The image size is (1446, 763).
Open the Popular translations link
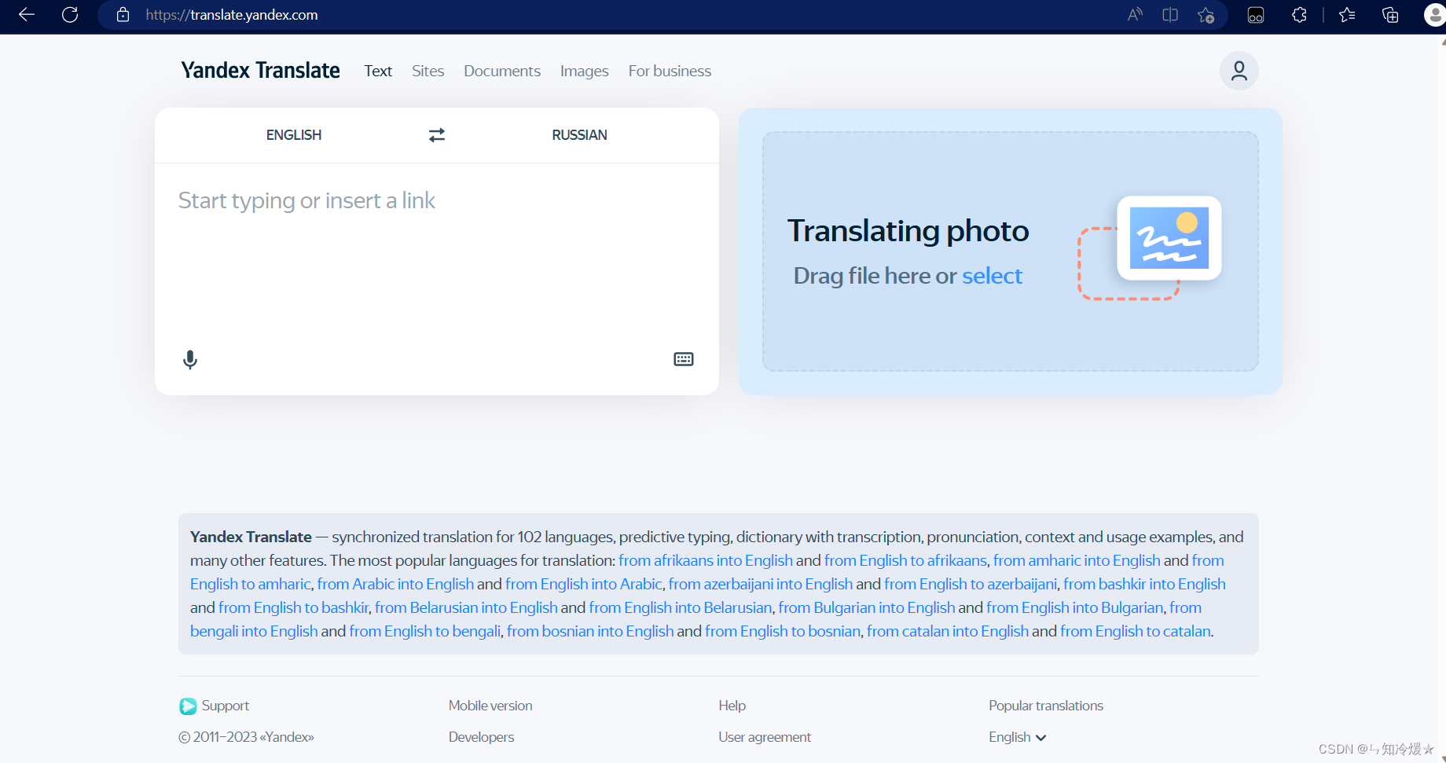[x=1046, y=706]
